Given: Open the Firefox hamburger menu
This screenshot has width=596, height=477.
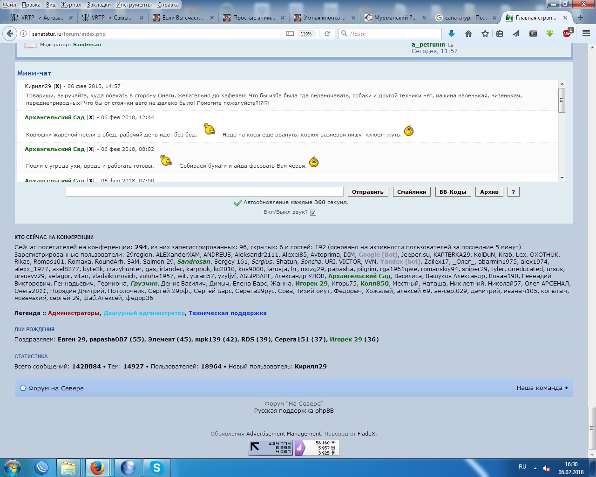Looking at the screenshot, I should click(x=586, y=34).
